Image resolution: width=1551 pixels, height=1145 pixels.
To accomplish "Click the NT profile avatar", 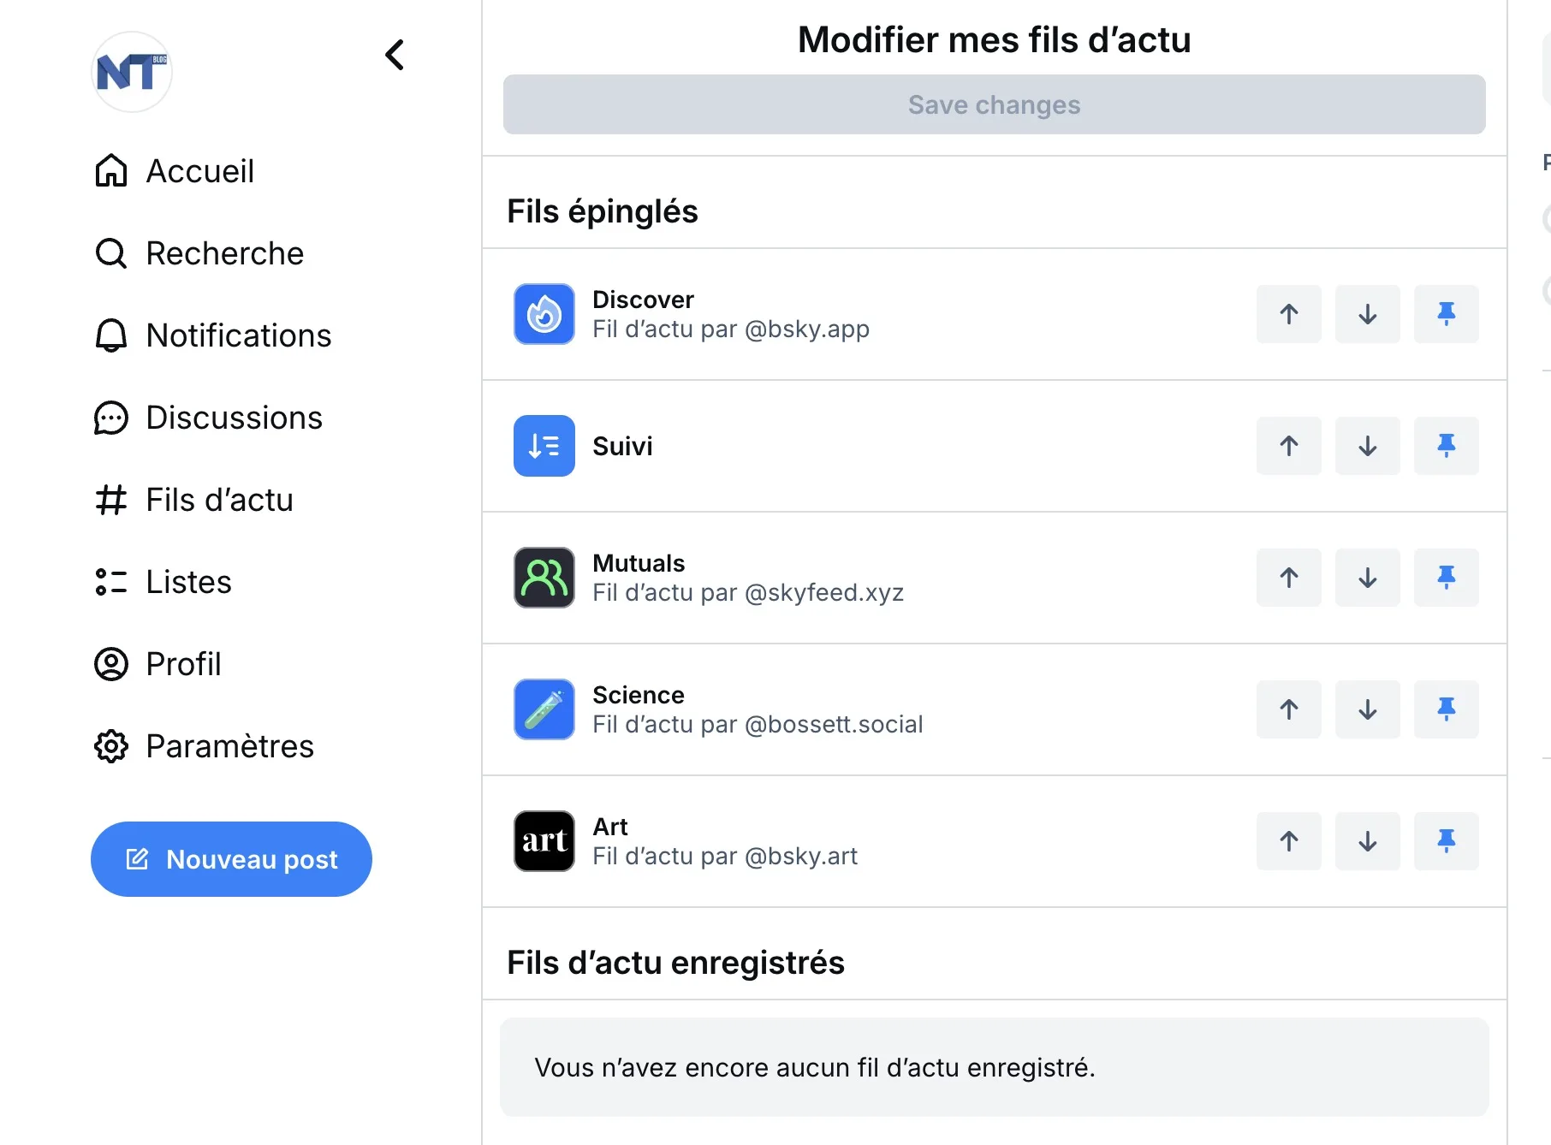I will tap(132, 72).
